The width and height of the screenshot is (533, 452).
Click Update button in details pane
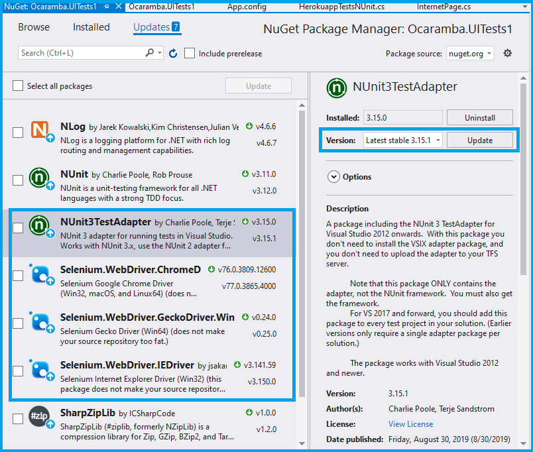point(479,141)
